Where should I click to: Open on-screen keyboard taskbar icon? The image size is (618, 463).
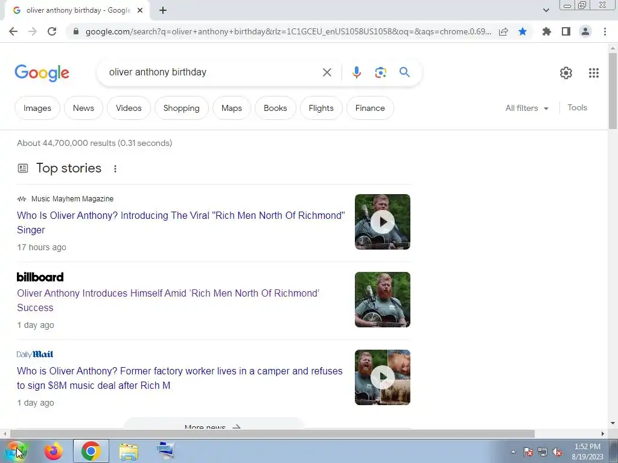click(x=165, y=451)
